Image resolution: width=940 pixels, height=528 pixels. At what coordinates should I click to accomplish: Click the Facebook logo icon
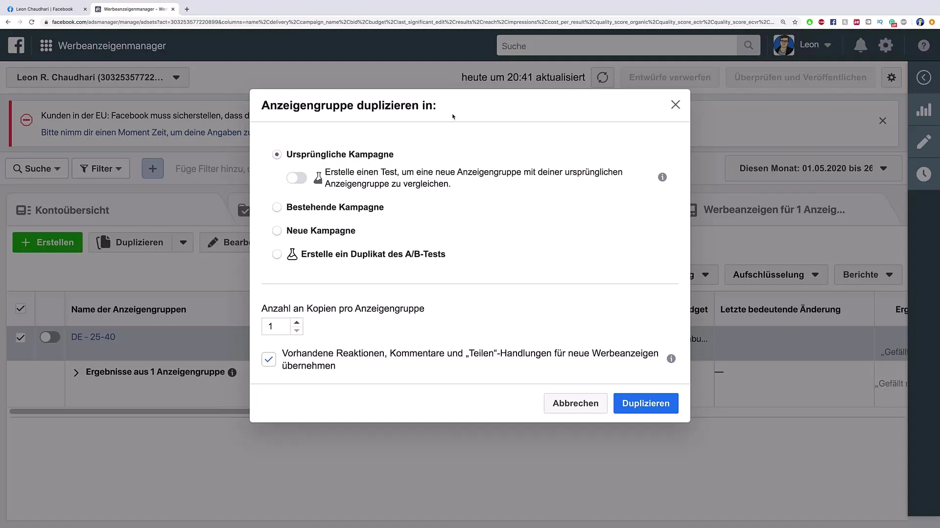click(x=16, y=45)
